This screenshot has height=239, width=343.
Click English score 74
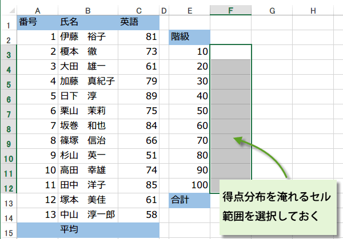[x=139, y=171]
